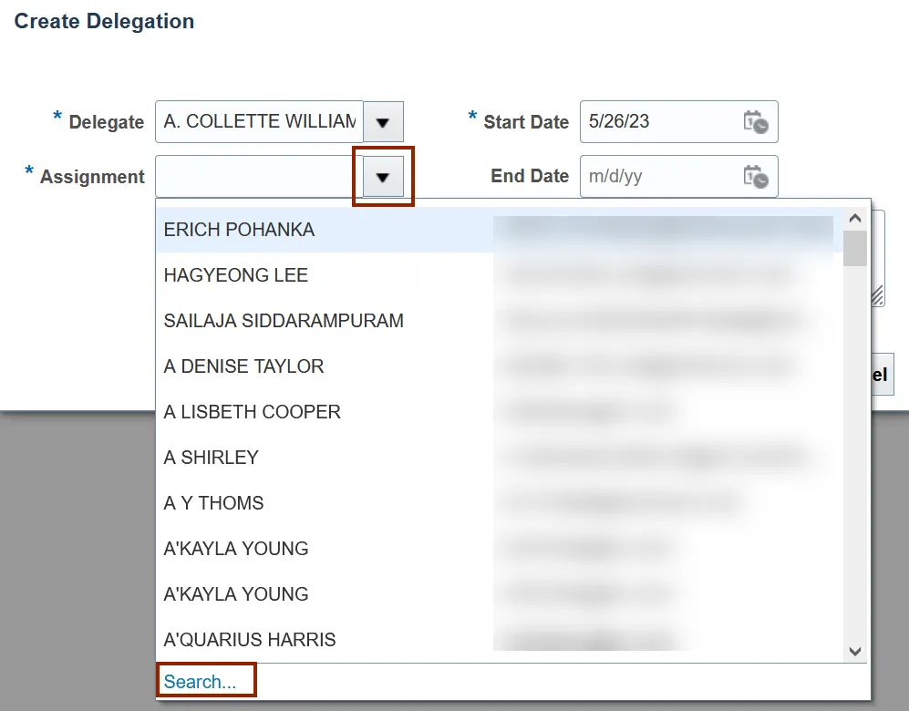This screenshot has width=909, height=711.
Task: Pick A'QUARIUS HARRIS from the list
Action: [250, 640]
